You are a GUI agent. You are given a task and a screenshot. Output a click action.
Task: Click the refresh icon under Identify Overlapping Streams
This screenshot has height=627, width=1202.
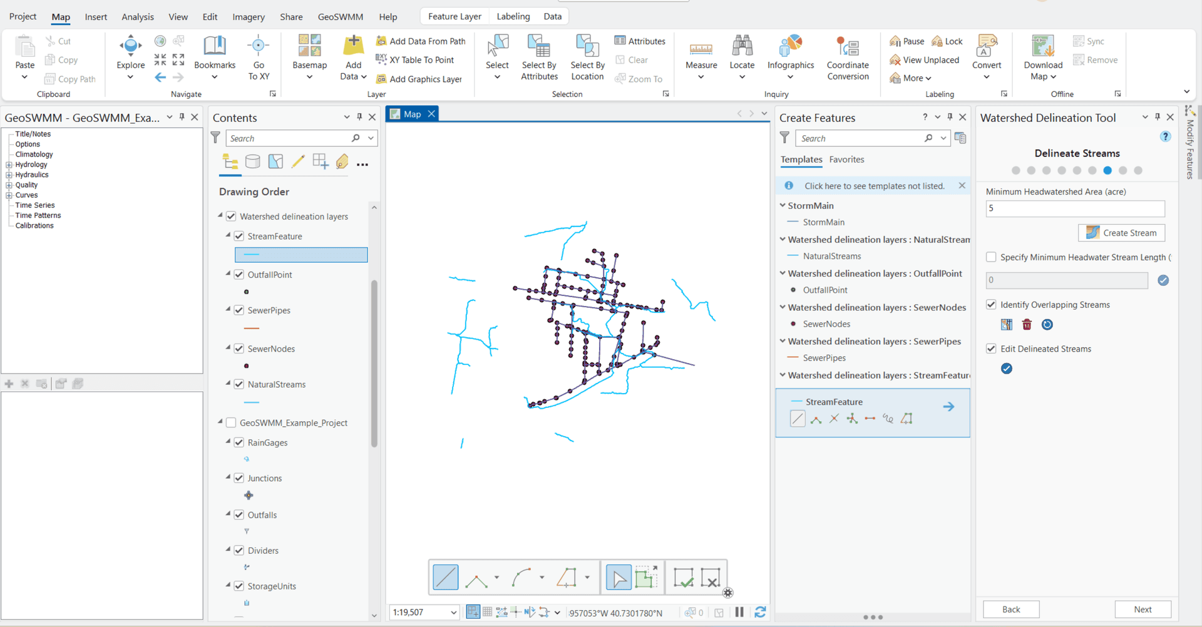(x=1047, y=324)
